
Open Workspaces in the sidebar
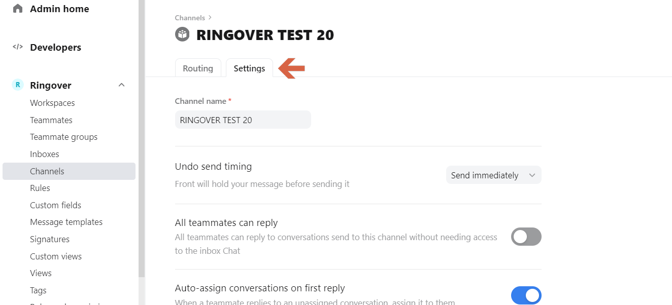[52, 103]
